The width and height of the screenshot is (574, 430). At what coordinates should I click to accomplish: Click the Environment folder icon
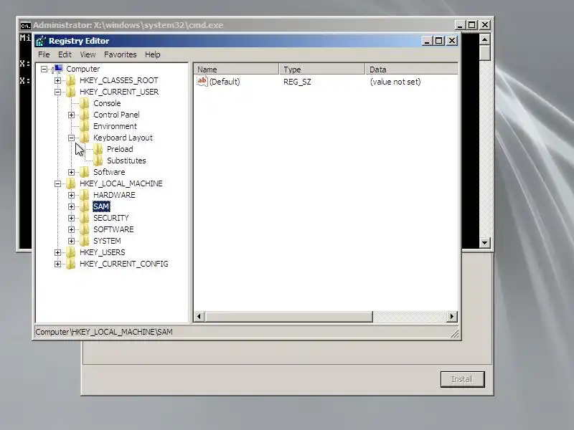coord(84,126)
